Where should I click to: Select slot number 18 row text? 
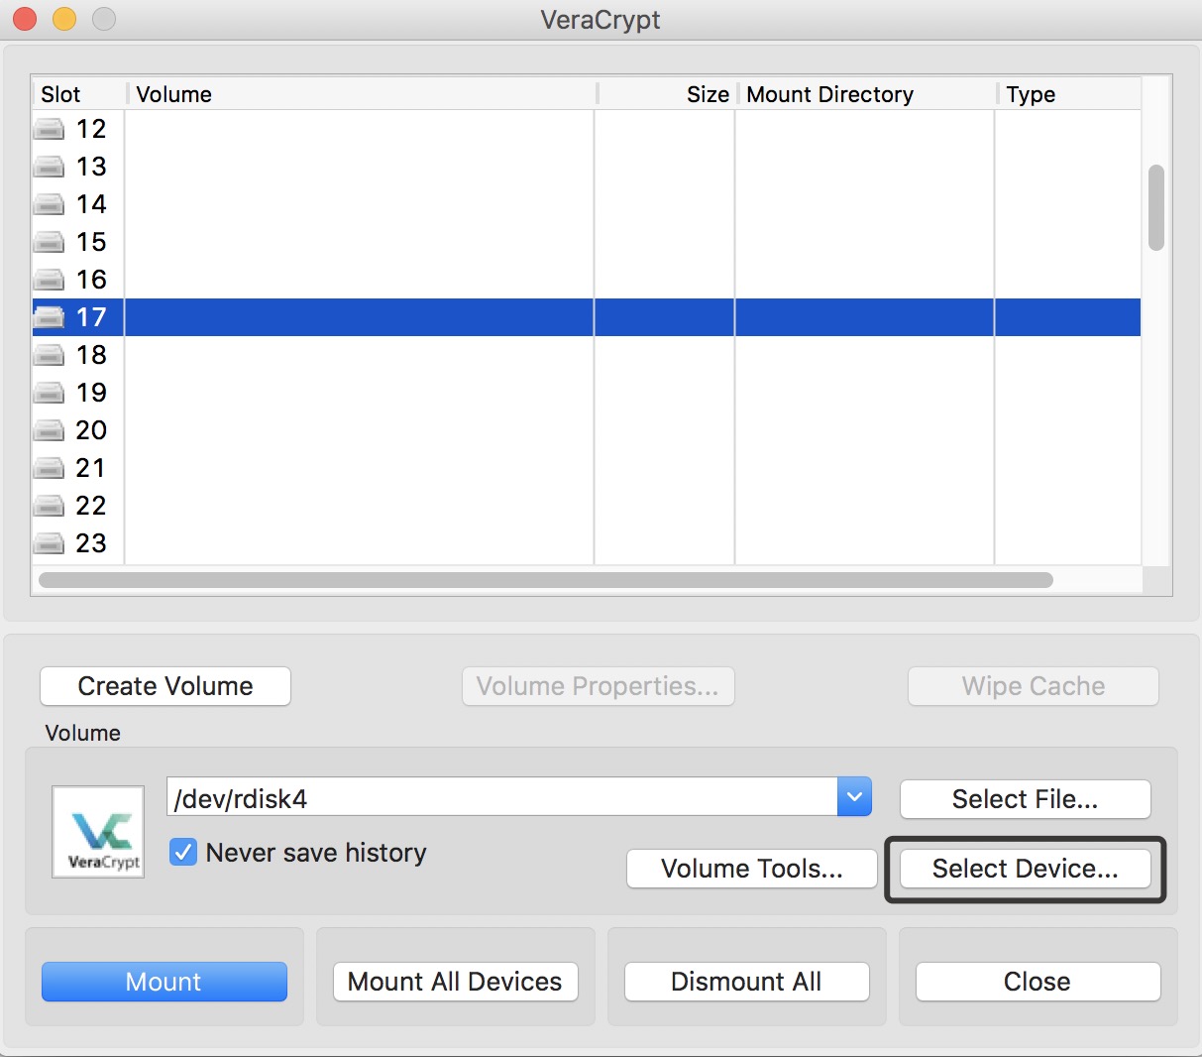pos(91,355)
